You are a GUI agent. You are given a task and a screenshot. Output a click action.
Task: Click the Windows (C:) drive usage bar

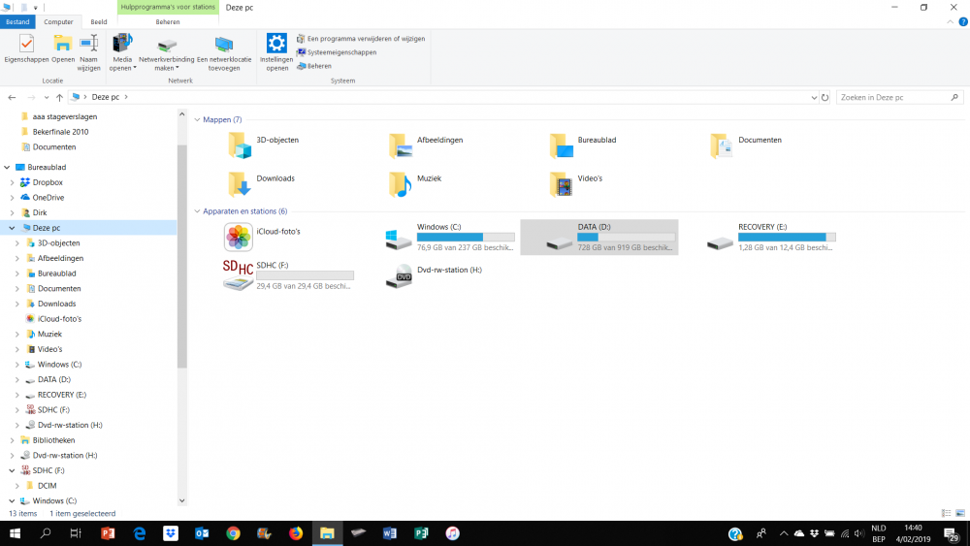pyautogui.click(x=465, y=237)
